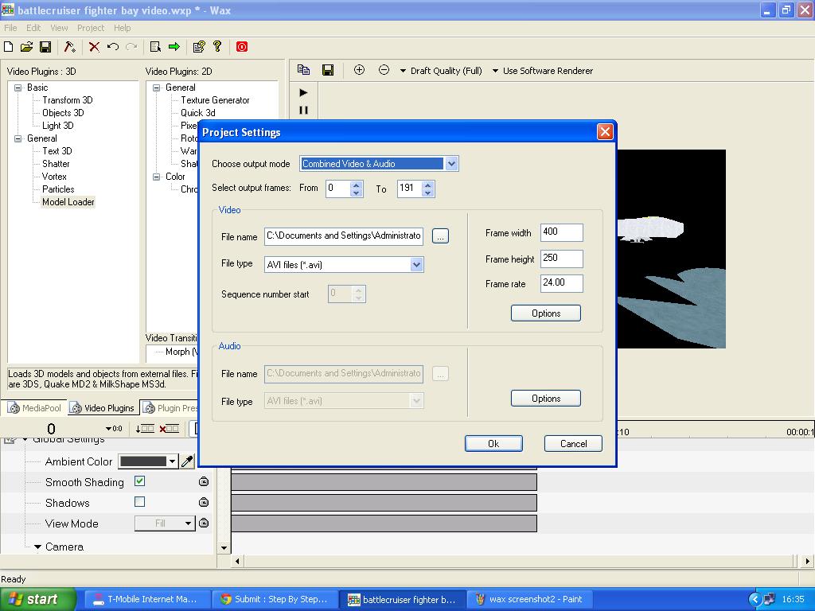The width and height of the screenshot is (815, 611).
Task: Click the Video Options button
Action: click(545, 313)
